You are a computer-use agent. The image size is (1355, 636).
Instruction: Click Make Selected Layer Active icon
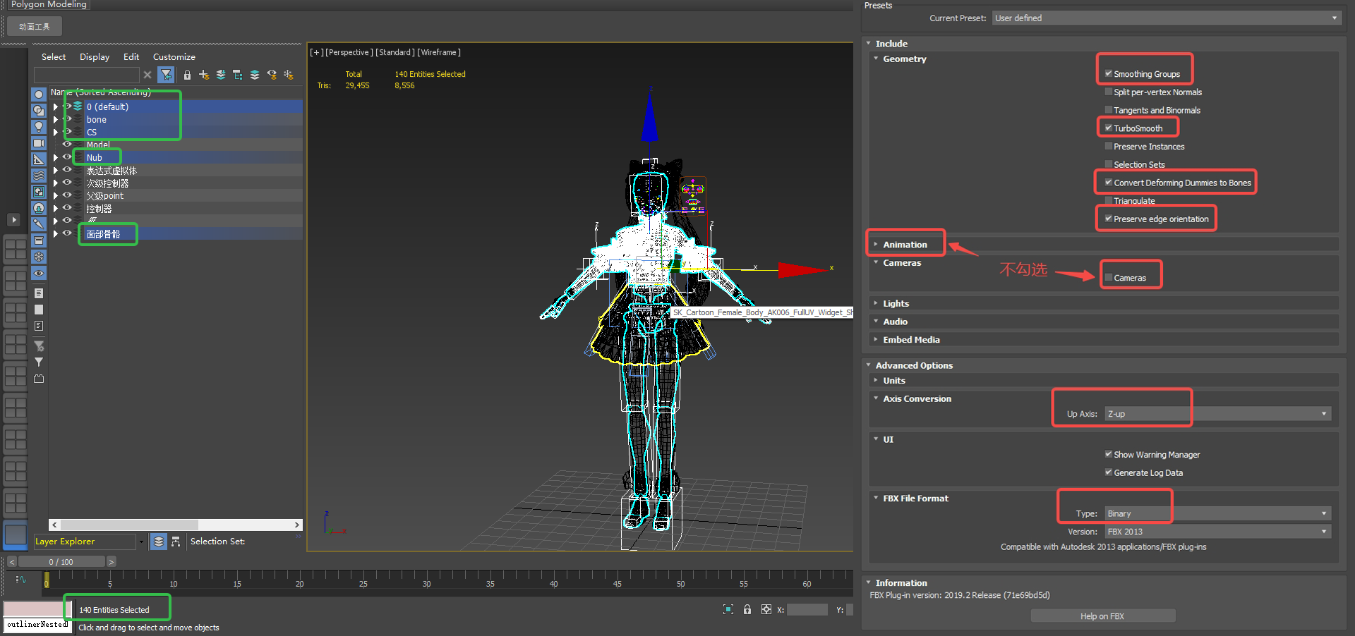point(255,75)
